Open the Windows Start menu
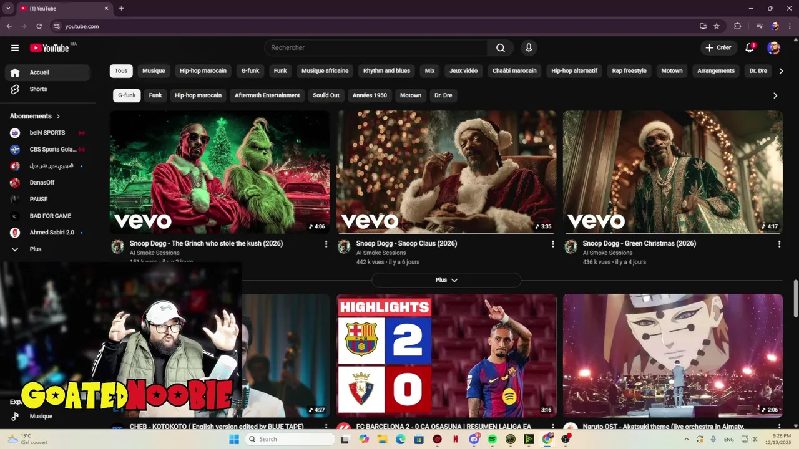Viewport: 799px width, 449px height. pos(234,439)
